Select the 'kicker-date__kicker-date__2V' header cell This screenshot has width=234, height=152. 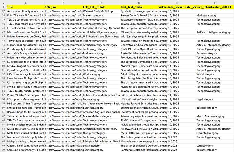(177, 7)
